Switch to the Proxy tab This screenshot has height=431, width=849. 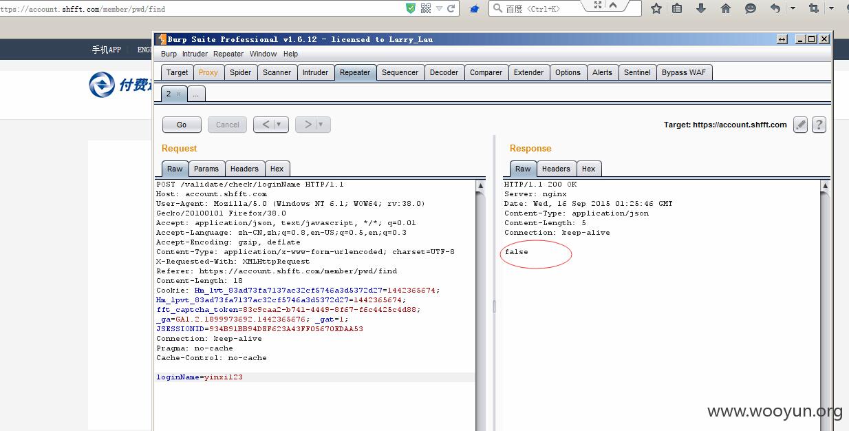[x=208, y=72]
